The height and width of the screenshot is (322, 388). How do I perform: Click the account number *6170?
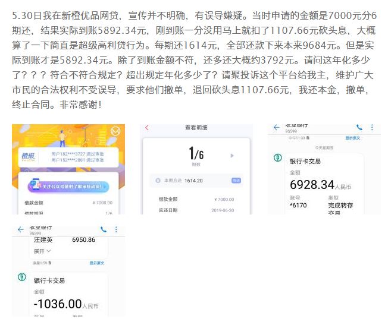298,206
